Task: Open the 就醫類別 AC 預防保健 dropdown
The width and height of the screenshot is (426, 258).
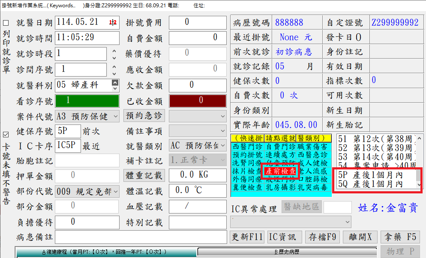Action: 222,146
